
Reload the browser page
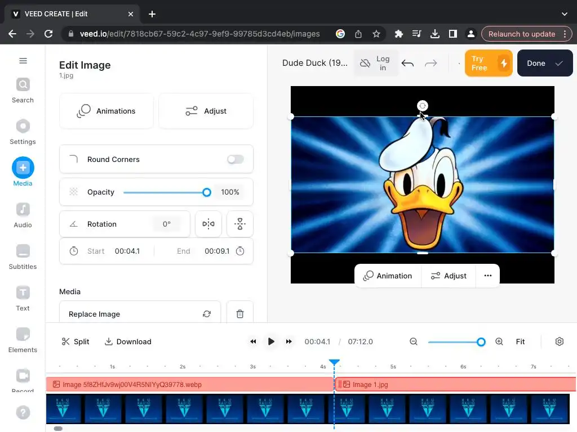tap(48, 34)
